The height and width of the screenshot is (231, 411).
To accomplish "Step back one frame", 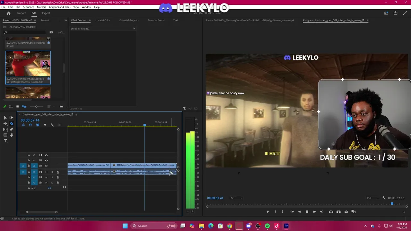I will click(300, 212).
